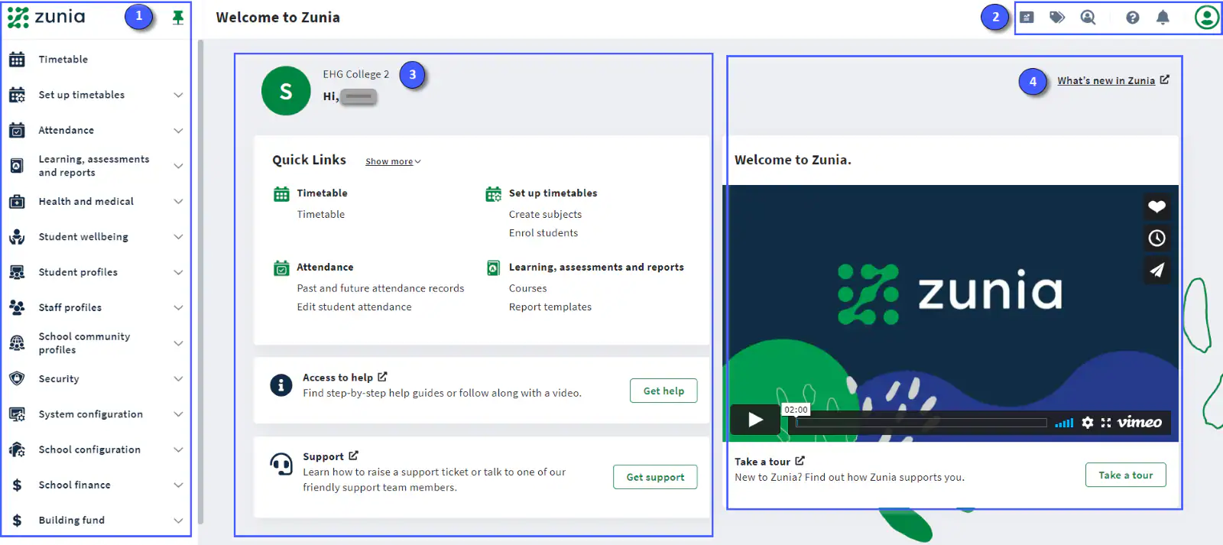
Task: Click the Take a tour heading link
Action: pos(769,462)
